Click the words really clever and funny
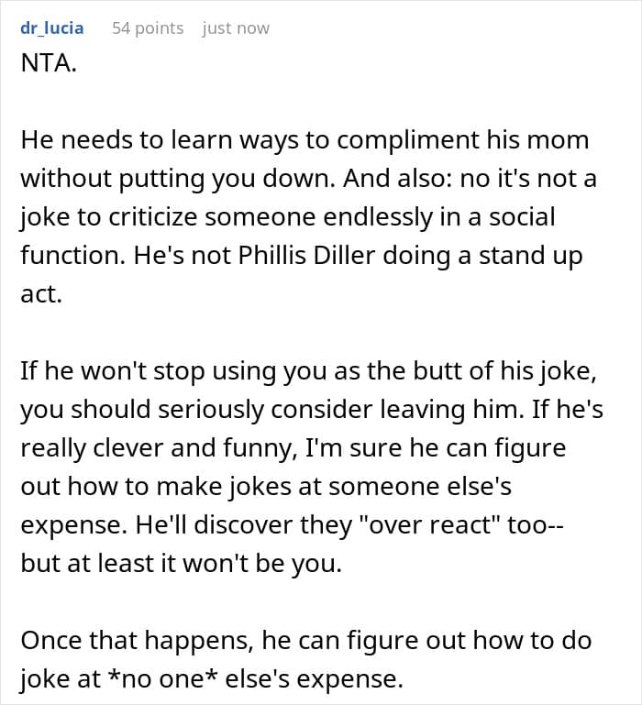The width and height of the screenshot is (642, 705). tap(159, 448)
